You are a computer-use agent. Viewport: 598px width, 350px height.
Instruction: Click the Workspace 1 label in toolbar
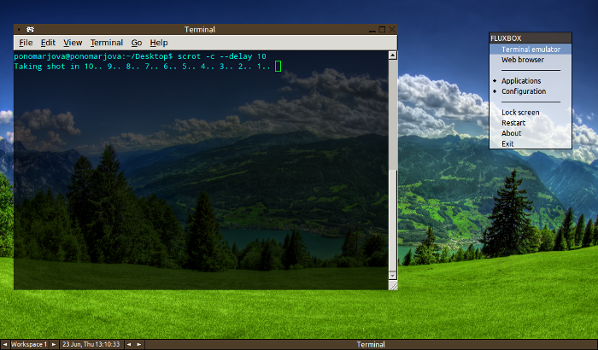[x=29, y=344]
